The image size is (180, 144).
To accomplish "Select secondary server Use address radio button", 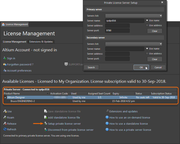I will [x=147, y=54].
